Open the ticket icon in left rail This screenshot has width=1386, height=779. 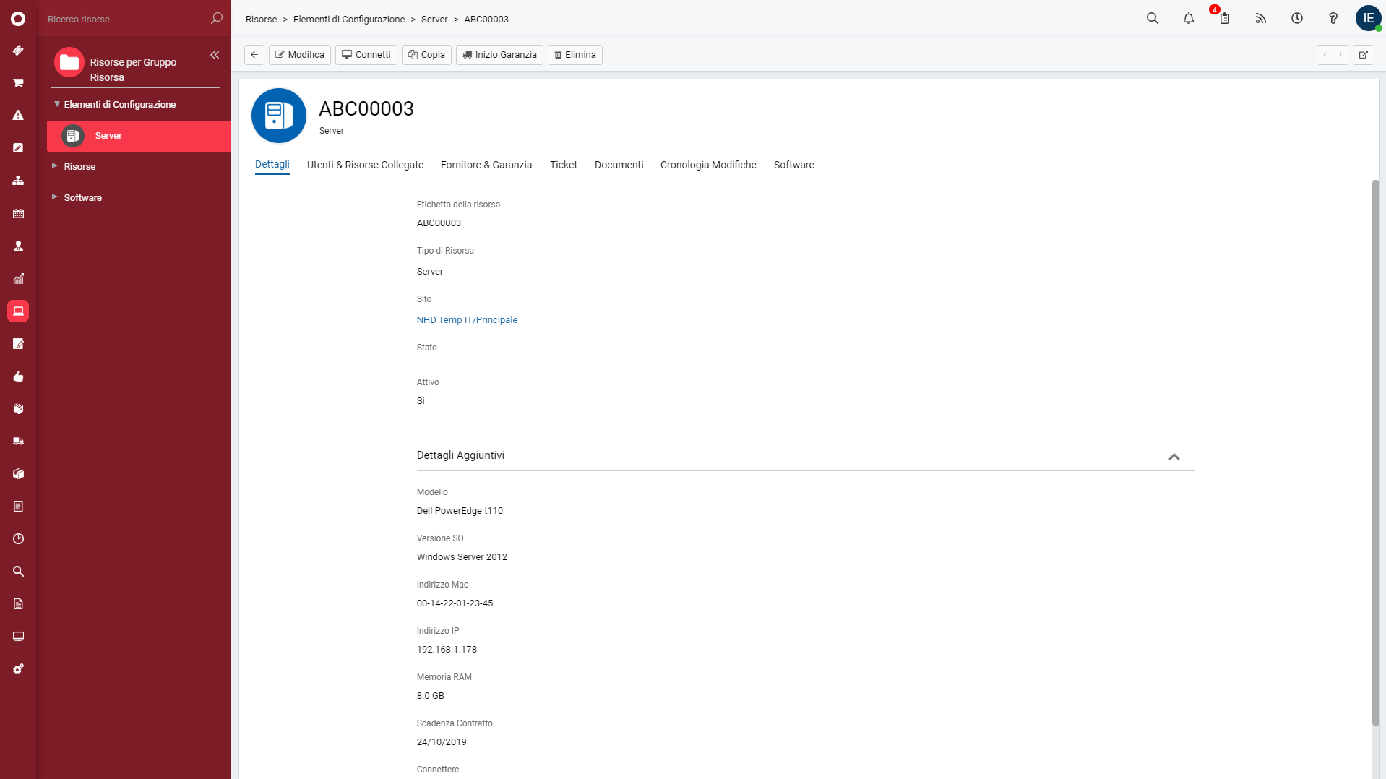tap(18, 51)
